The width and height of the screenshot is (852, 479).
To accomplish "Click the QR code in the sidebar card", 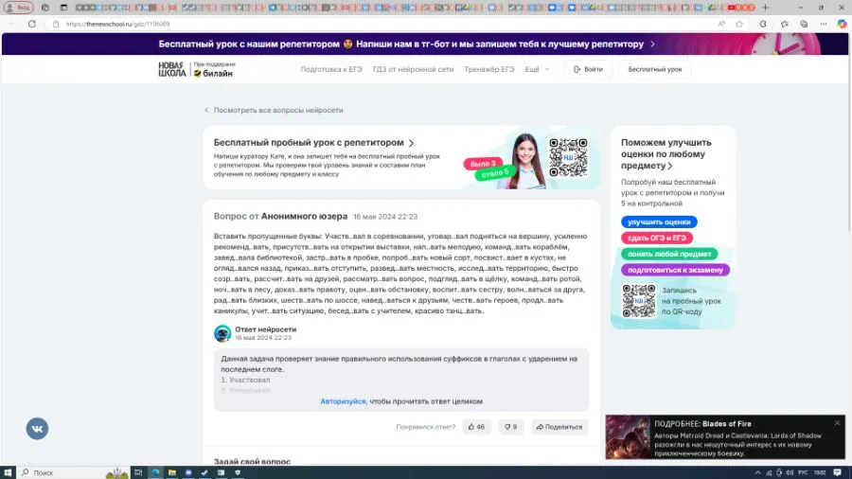I will pos(639,300).
